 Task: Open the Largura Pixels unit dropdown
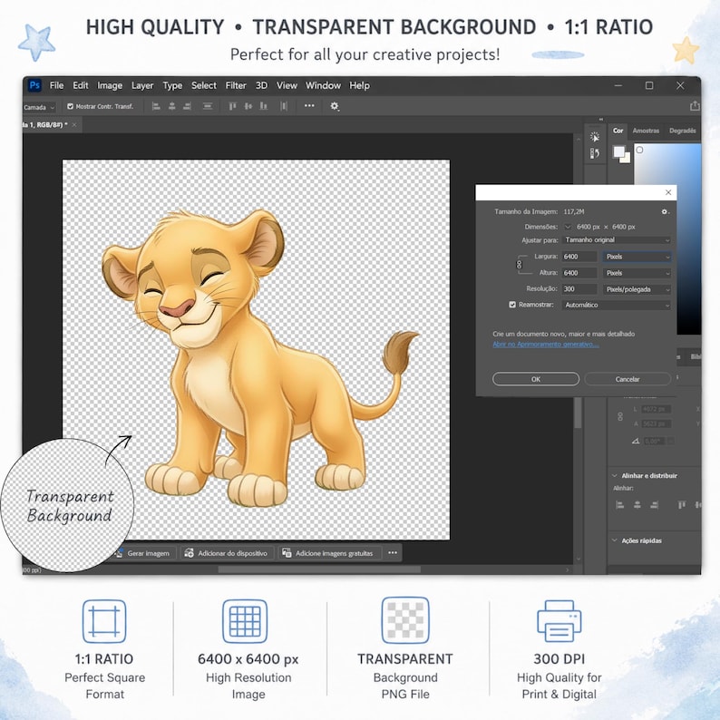(x=637, y=257)
